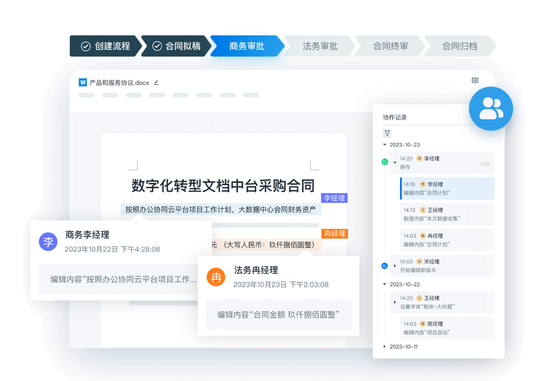Click the pencil edit icon beside the filename
The width and height of the screenshot is (544, 381).
(x=156, y=82)
